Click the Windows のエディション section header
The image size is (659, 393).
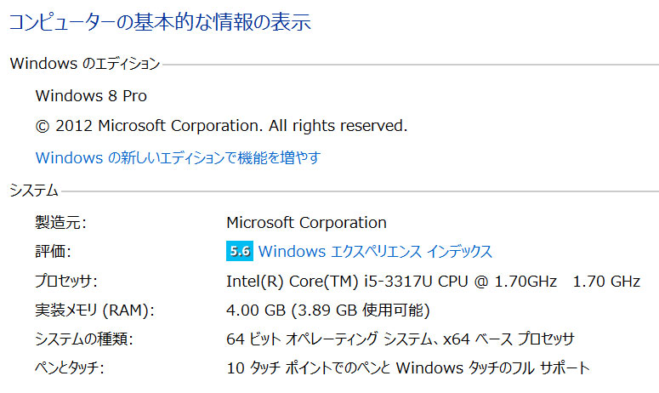85,64
